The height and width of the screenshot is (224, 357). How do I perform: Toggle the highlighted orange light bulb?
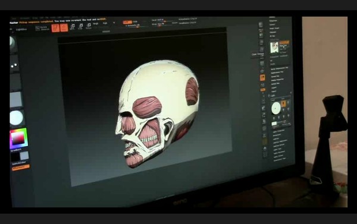(x=283, y=104)
